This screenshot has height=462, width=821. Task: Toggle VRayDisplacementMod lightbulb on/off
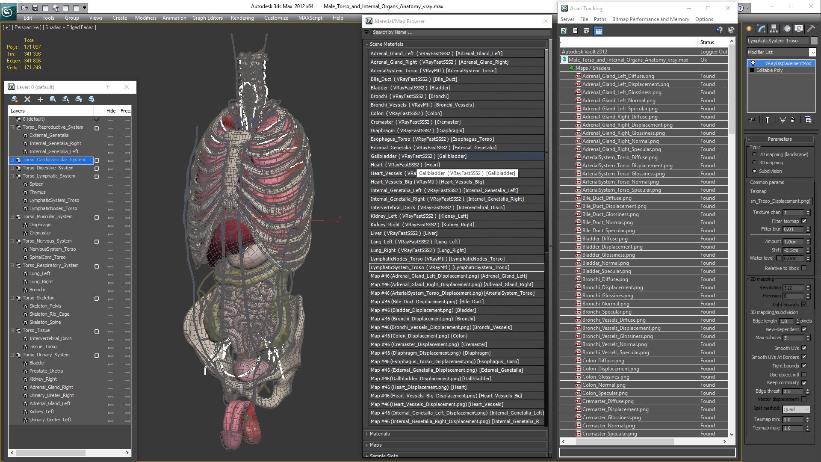(753, 63)
